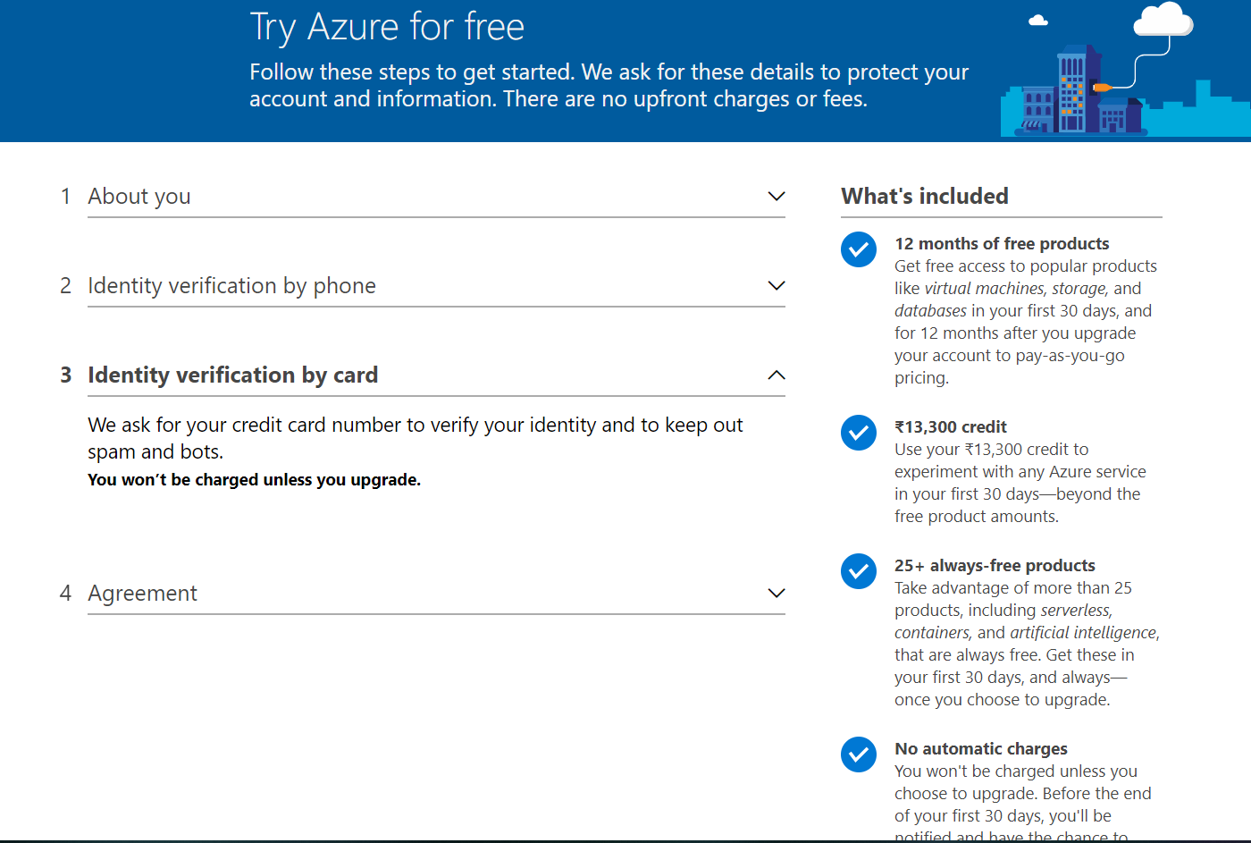Click the What's included heading
This screenshot has height=843, width=1251.
pyautogui.click(x=925, y=197)
